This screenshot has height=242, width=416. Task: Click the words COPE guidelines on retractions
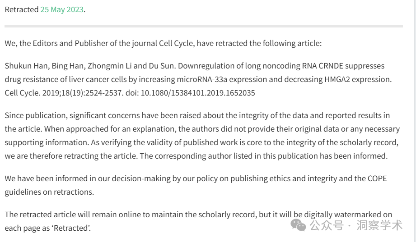click(x=196, y=185)
